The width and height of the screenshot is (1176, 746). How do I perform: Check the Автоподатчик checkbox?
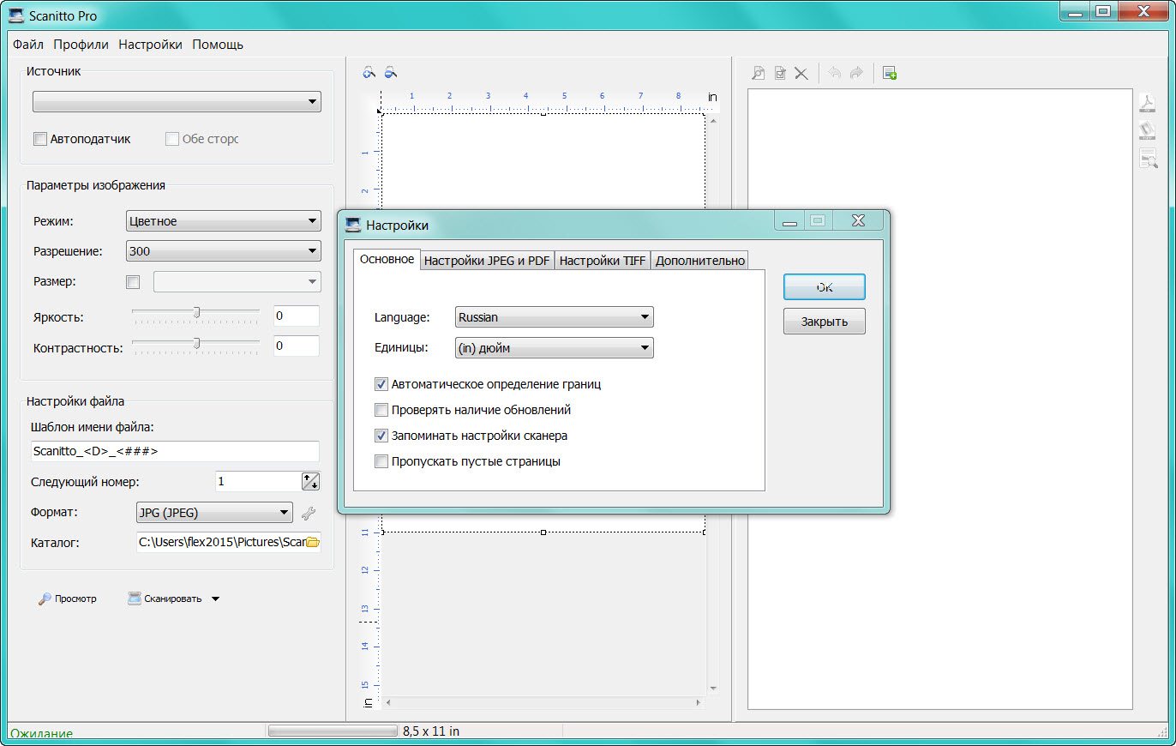point(39,139)
